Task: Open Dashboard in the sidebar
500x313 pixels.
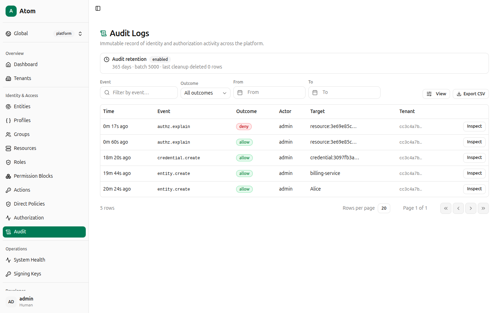Action: click(44, 65)
